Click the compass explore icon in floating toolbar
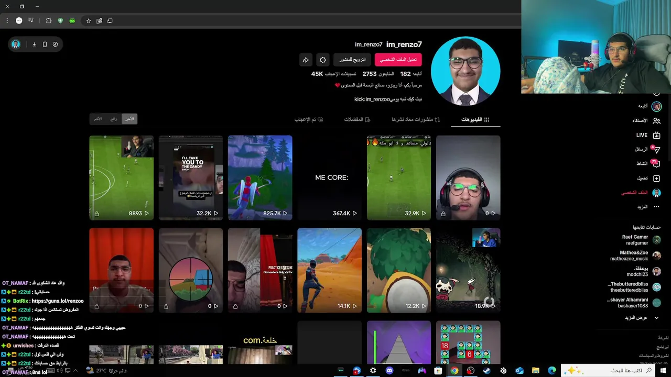The height and width of the screenshot is (377, 671). coord(55,45)
